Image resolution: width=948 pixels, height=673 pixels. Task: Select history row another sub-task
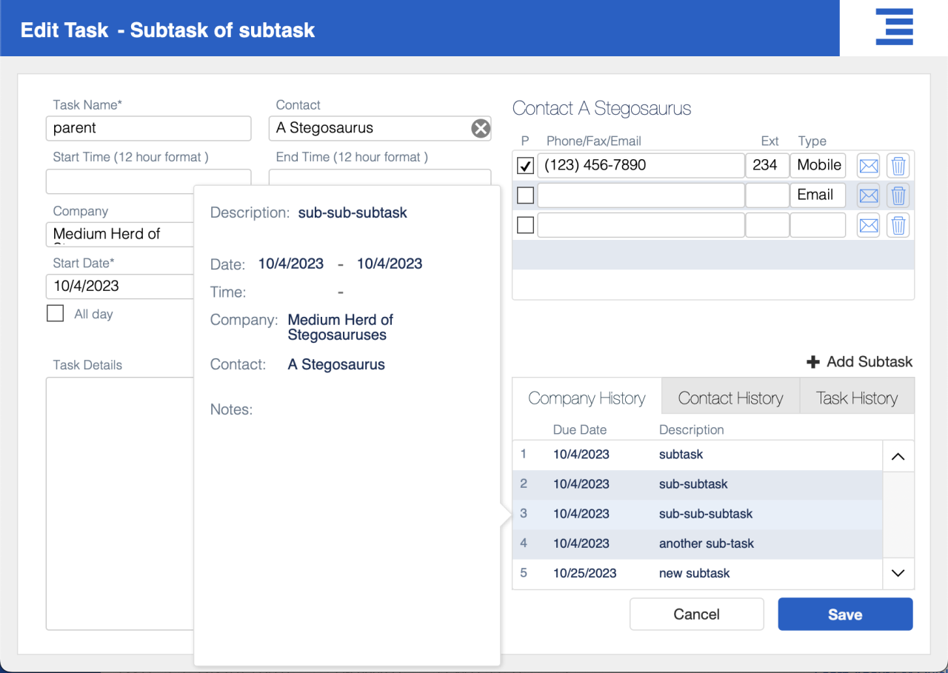click(x=697, y=543)
